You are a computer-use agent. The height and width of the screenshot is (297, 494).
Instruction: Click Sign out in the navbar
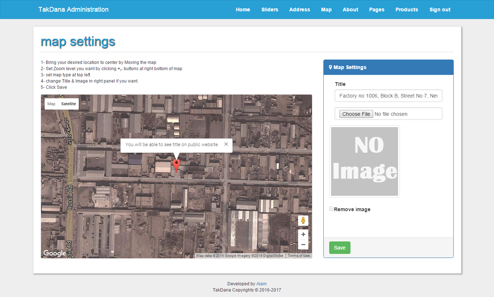(x=440, y=9)
